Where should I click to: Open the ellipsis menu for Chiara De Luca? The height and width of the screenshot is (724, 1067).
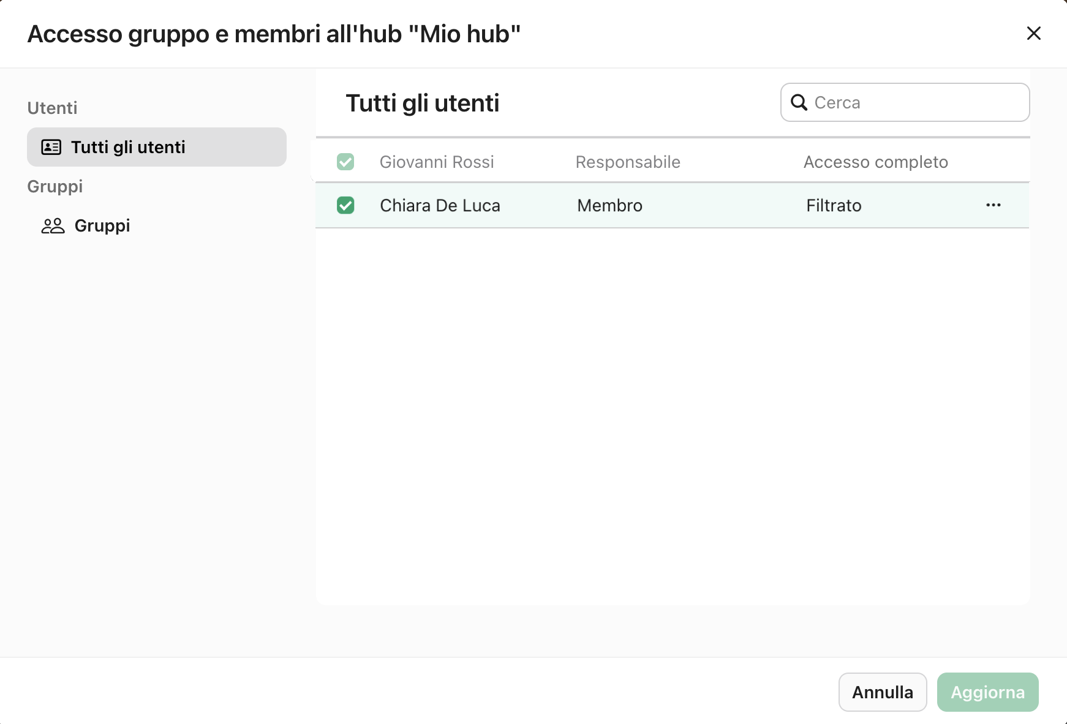pyautogui.click(x=993, y=205)
